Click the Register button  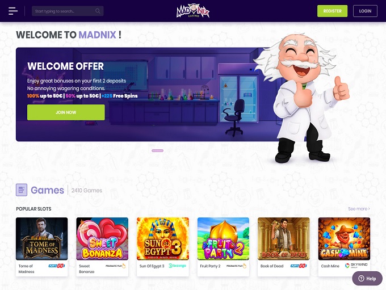coord(332,11)
